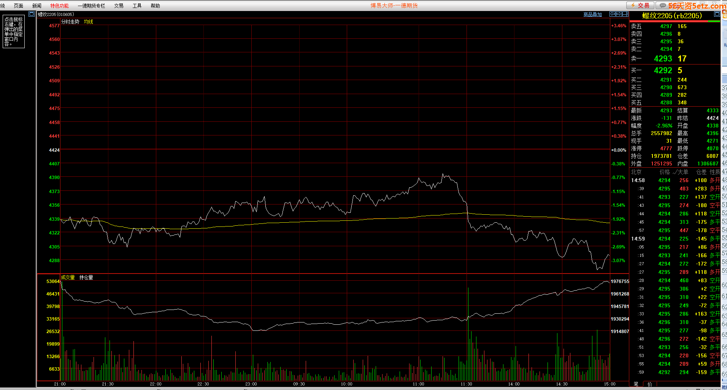
Task: Click the 博易大师-一德期货 window title
Action: point(394,5)
